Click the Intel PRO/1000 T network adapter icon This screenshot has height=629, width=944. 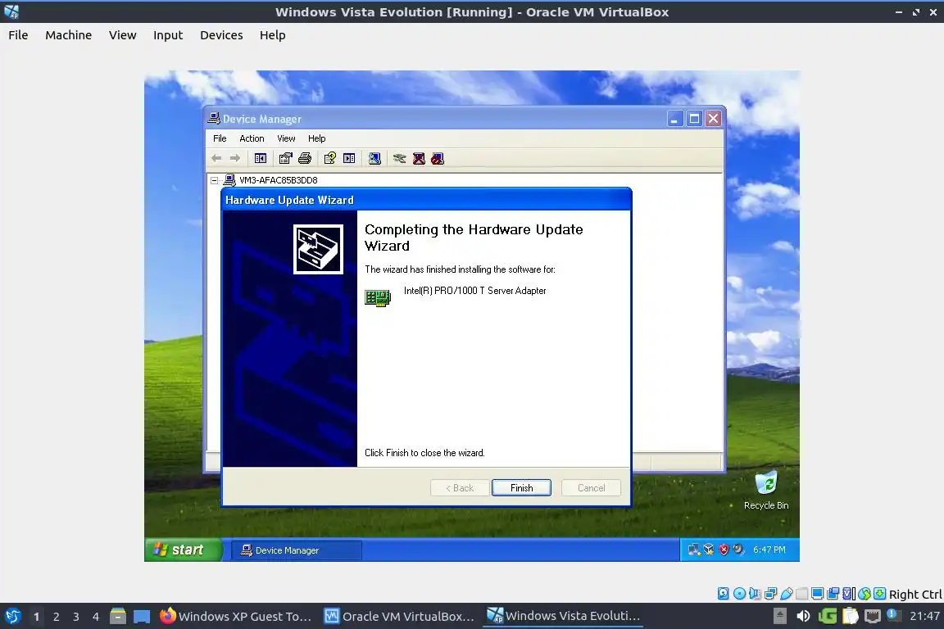378,298
